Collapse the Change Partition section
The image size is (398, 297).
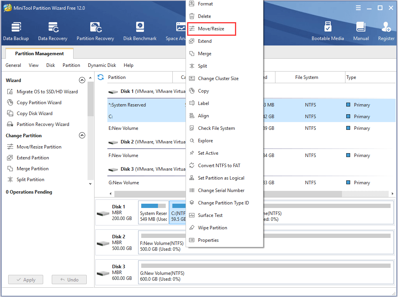pyautogui.click(x=82, y=135)
